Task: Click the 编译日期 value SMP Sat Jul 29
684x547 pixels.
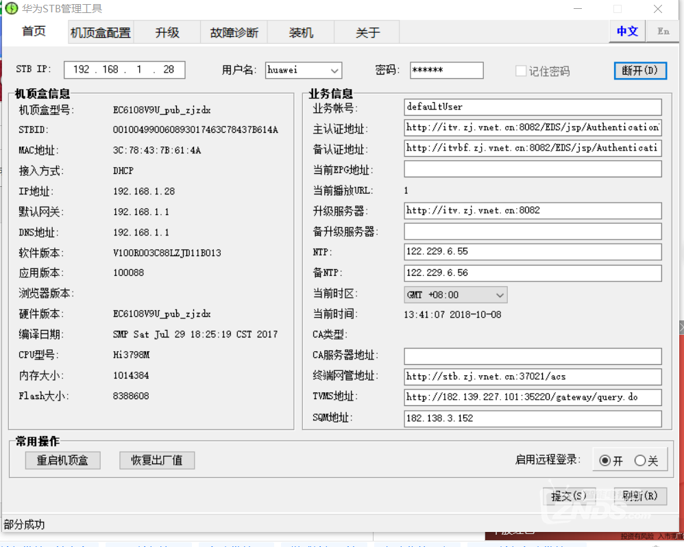Action: [x=195, y=334]
